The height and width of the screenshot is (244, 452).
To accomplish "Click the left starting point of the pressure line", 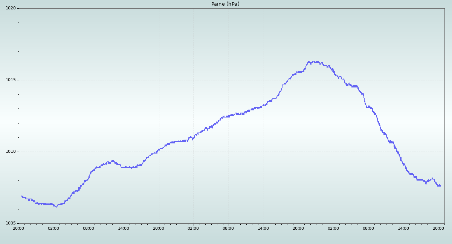I will [x=21, y=196].
